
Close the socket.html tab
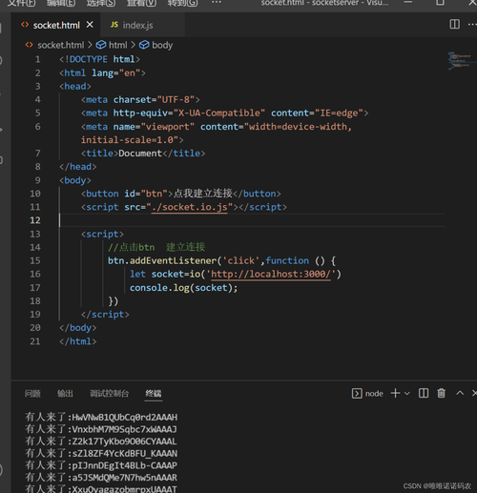pos(90,25)
